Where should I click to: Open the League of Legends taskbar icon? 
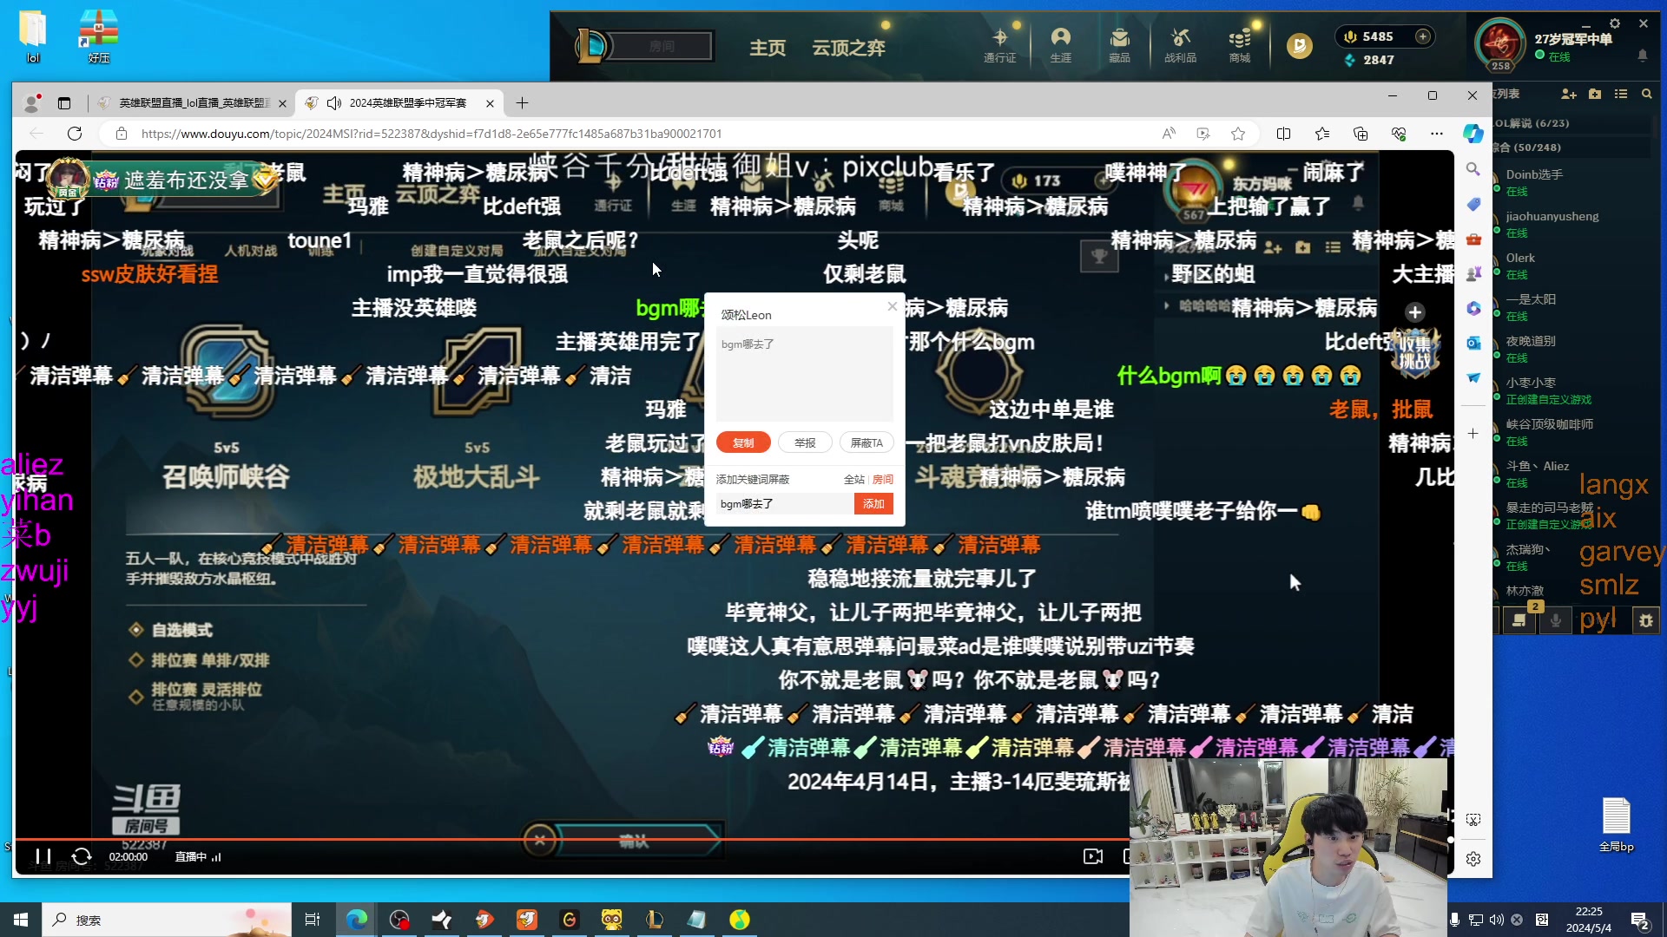pyautogui.click(x=654, y=920)
